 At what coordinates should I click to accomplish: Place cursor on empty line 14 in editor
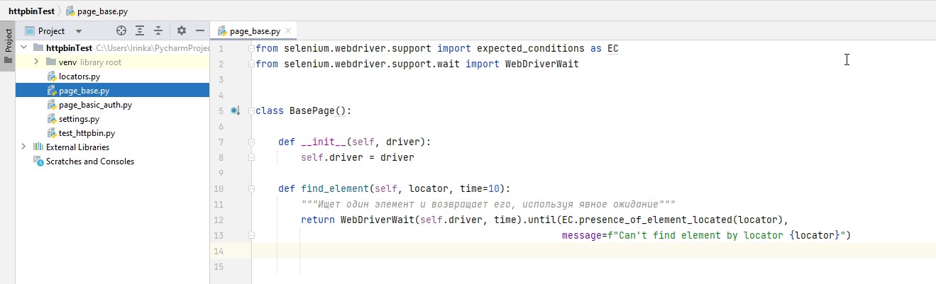pyautogui.click(x=497, y=251)
